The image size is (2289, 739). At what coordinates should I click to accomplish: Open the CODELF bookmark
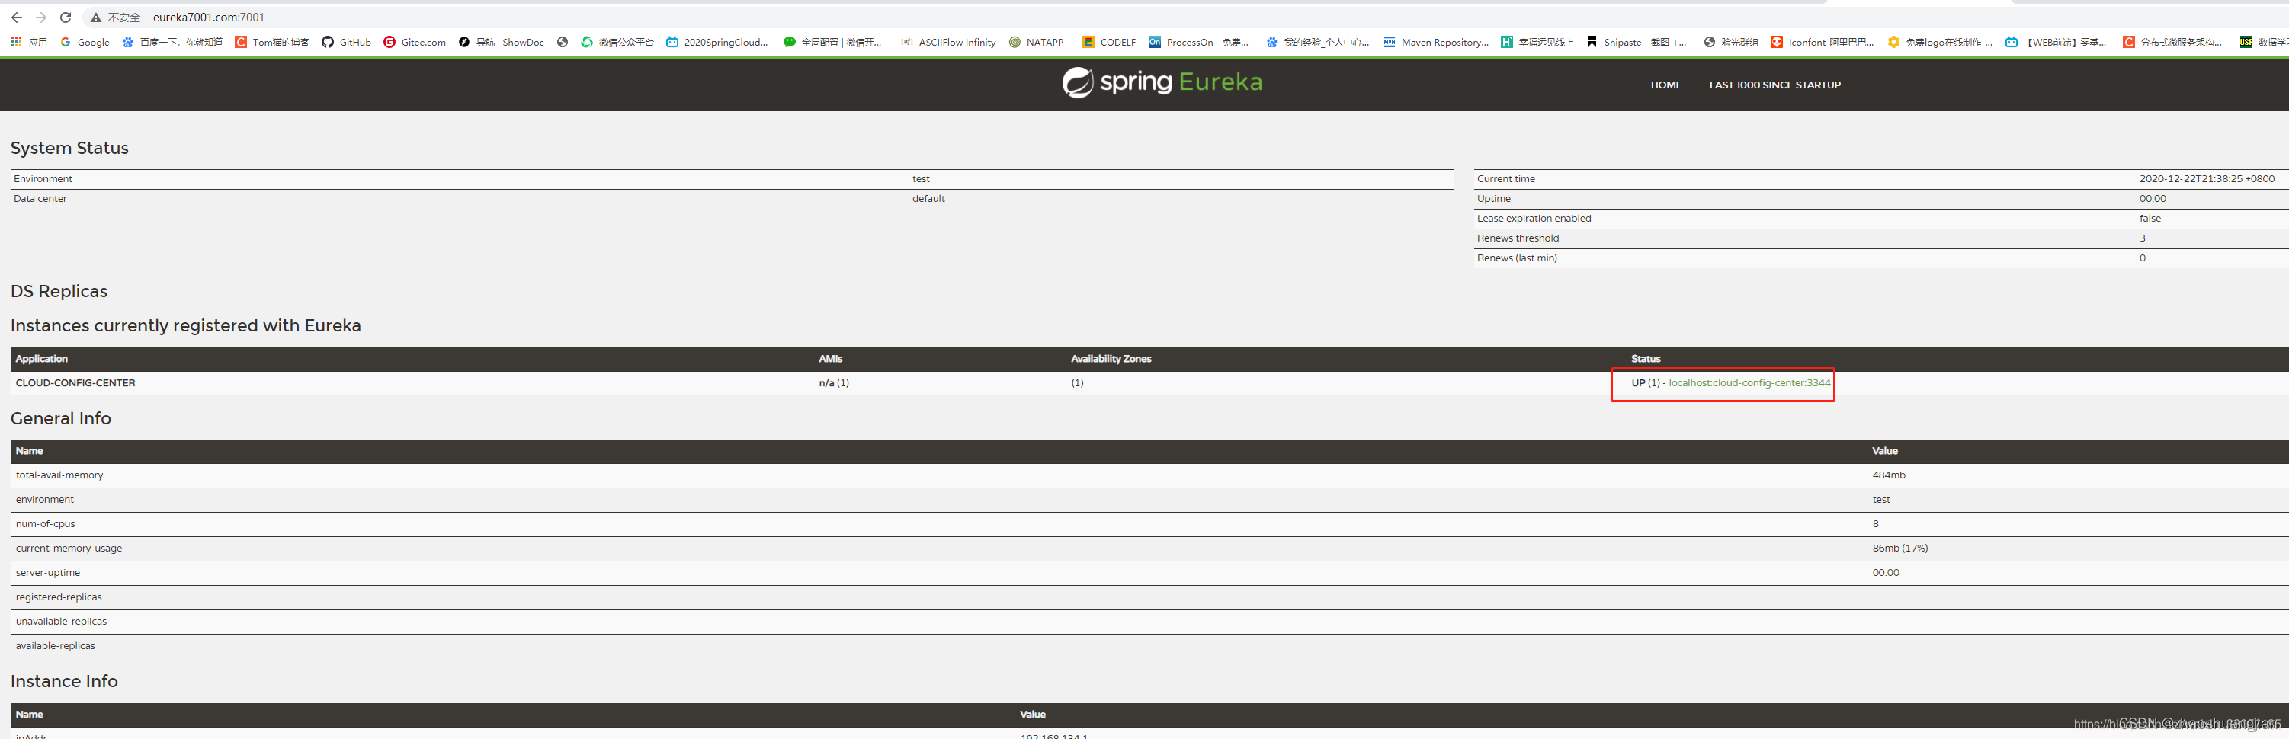click(1109, 42)
